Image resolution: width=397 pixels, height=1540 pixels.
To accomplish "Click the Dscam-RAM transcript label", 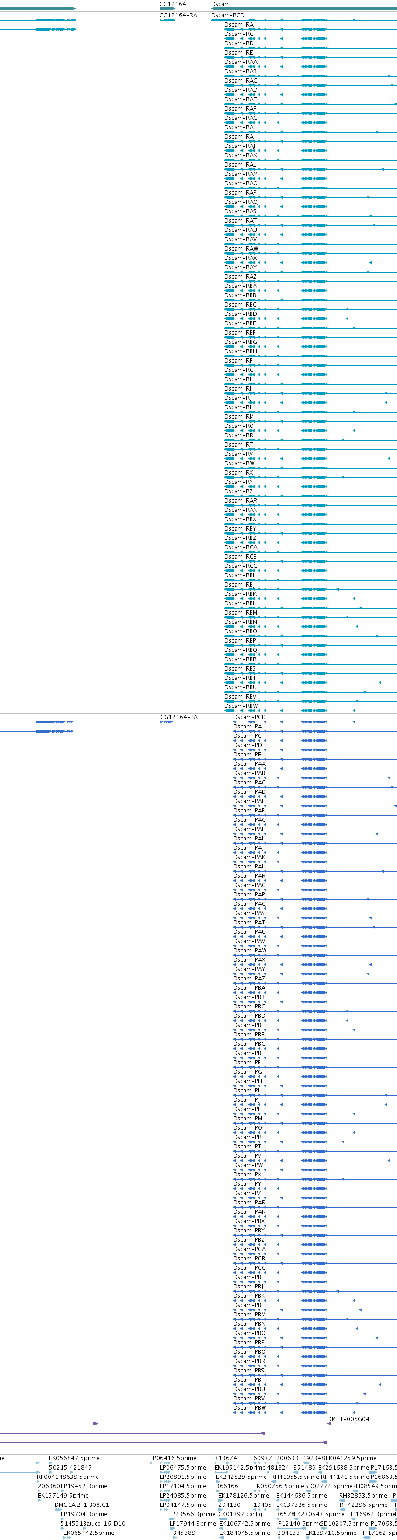I will (x=241, y=174).
